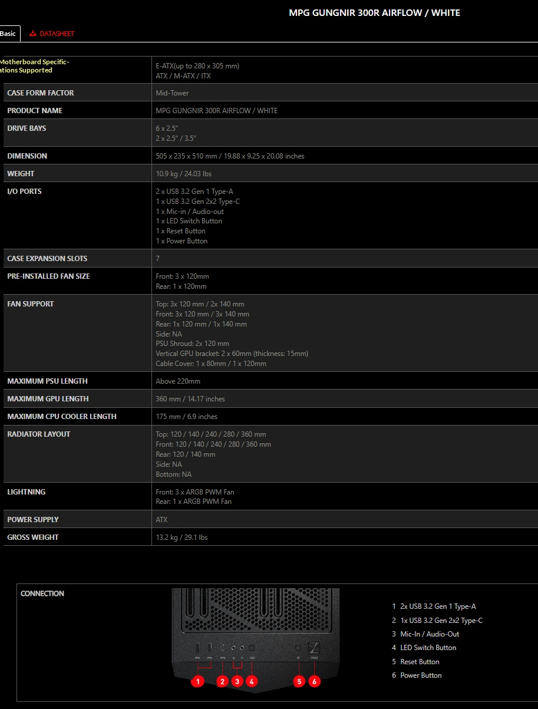Click the I/O PORTS label
Screen dimensions: 538x709
(24, 192)
